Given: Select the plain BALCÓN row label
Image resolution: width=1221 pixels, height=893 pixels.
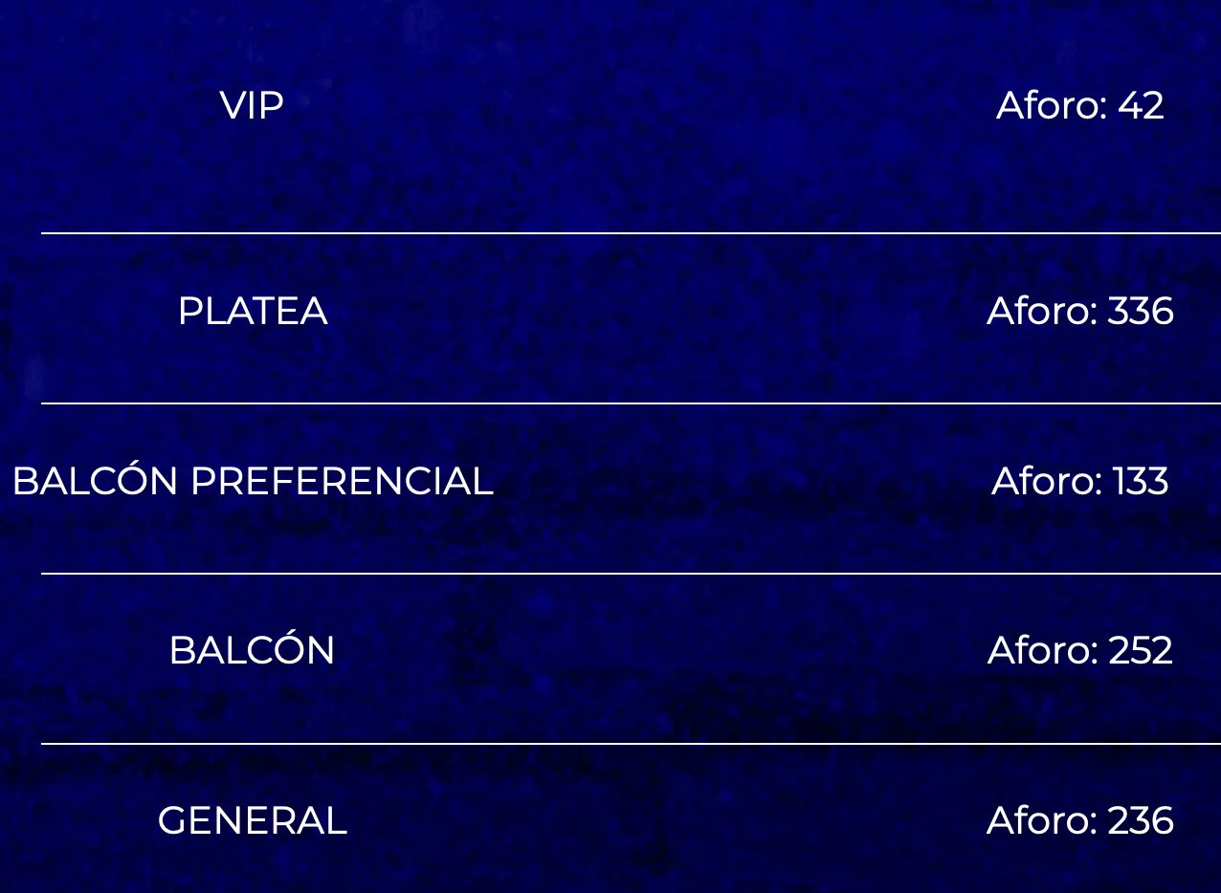Looking at the screenshot, I should tap(253, 650).
